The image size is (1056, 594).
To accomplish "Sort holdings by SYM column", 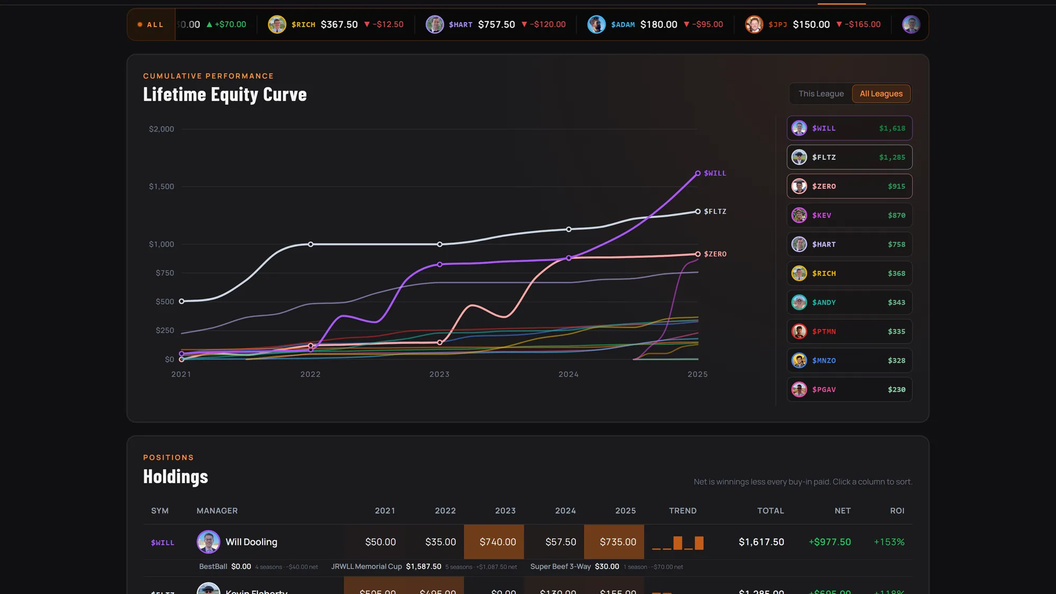I will point(160,511).
